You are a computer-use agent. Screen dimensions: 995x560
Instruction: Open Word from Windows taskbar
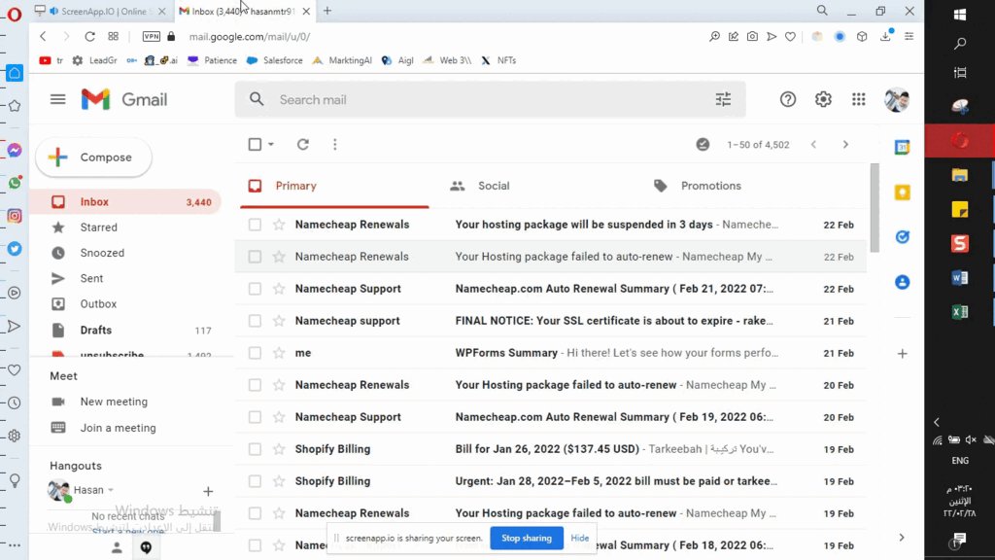(x=959, y=277)
